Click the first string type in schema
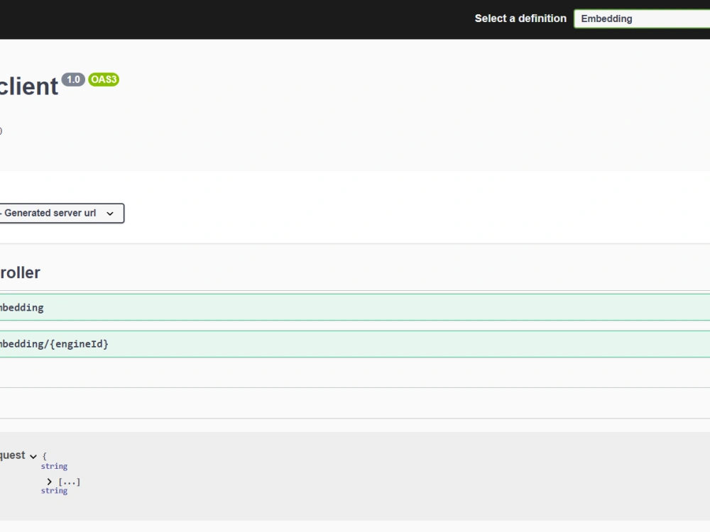Image resolution: width=710 pixels, height=532 pixels. click(x=55, y=467)
